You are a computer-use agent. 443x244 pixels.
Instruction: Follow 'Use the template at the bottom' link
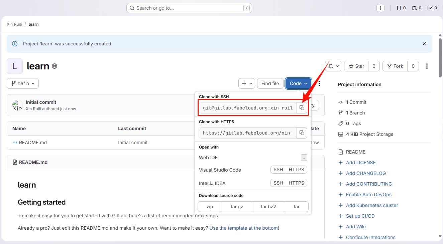tap(243, 228)
